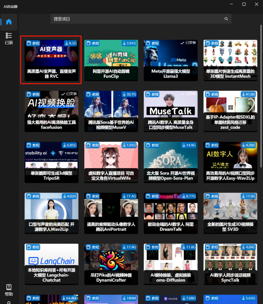Image resolution: width=263 pixels, height=304 pixels.
Task: Download the 5.63G package
Action: [x=248, y=298]
